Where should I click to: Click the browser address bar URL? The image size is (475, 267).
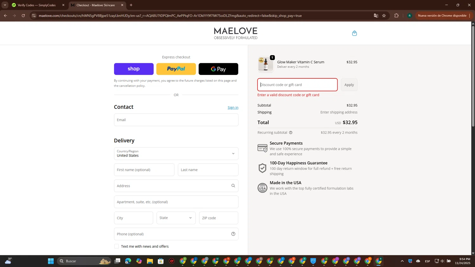click(x=170, y=16)
